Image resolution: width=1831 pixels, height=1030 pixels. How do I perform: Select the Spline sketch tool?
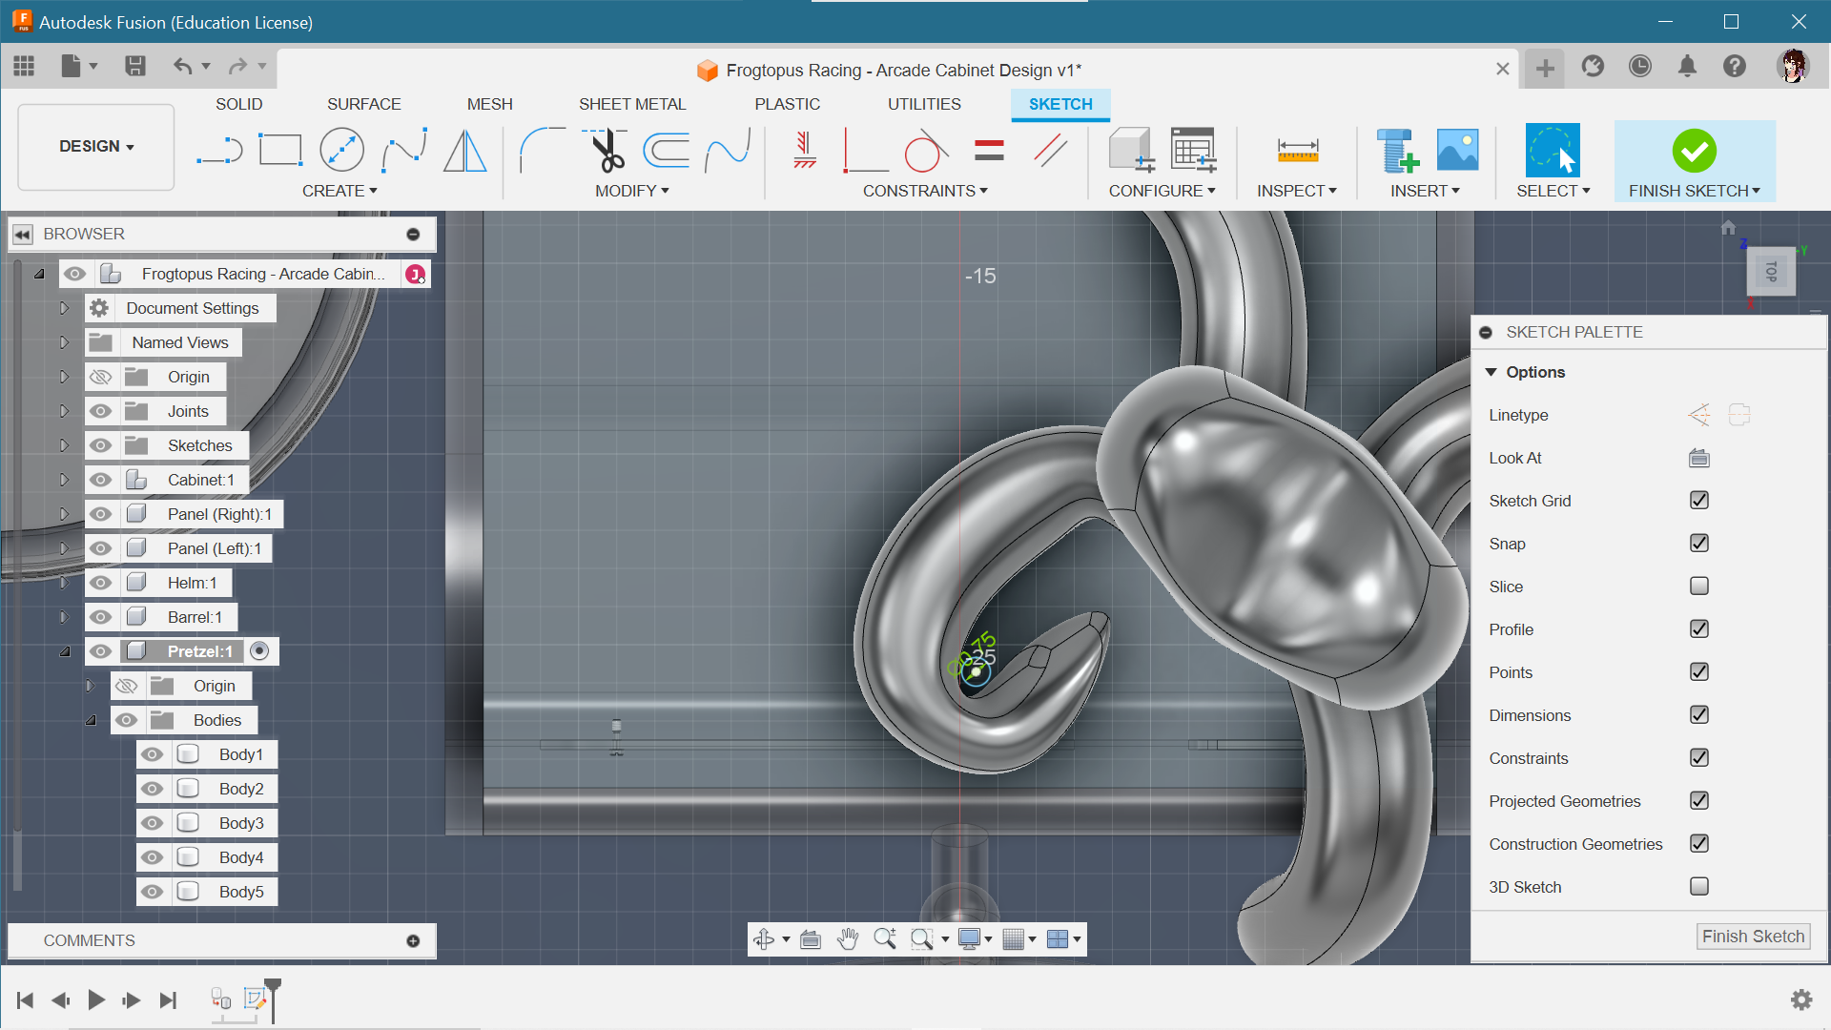pos(403,151)
